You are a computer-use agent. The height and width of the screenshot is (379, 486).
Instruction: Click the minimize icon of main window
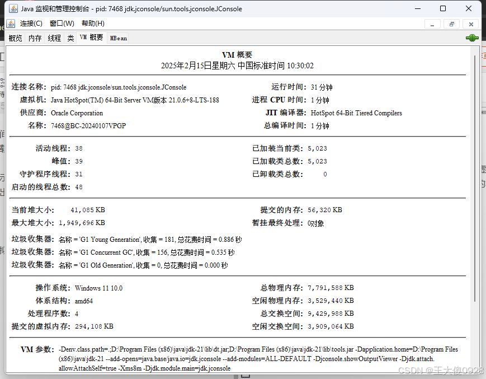point(417,8)
